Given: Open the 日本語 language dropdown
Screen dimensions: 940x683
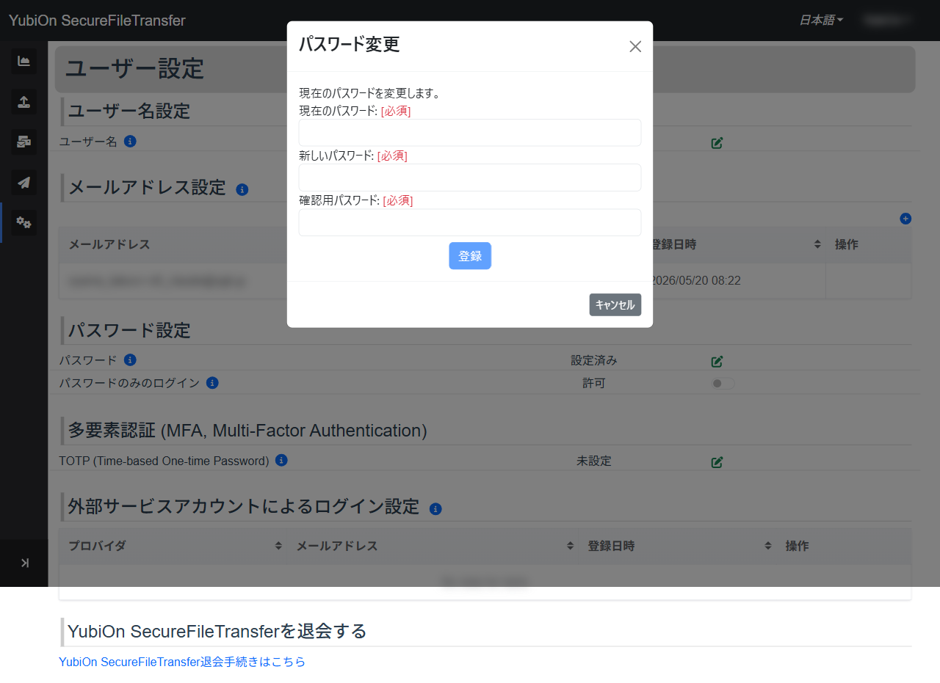Looking at the screenshot, I should 821,21.
